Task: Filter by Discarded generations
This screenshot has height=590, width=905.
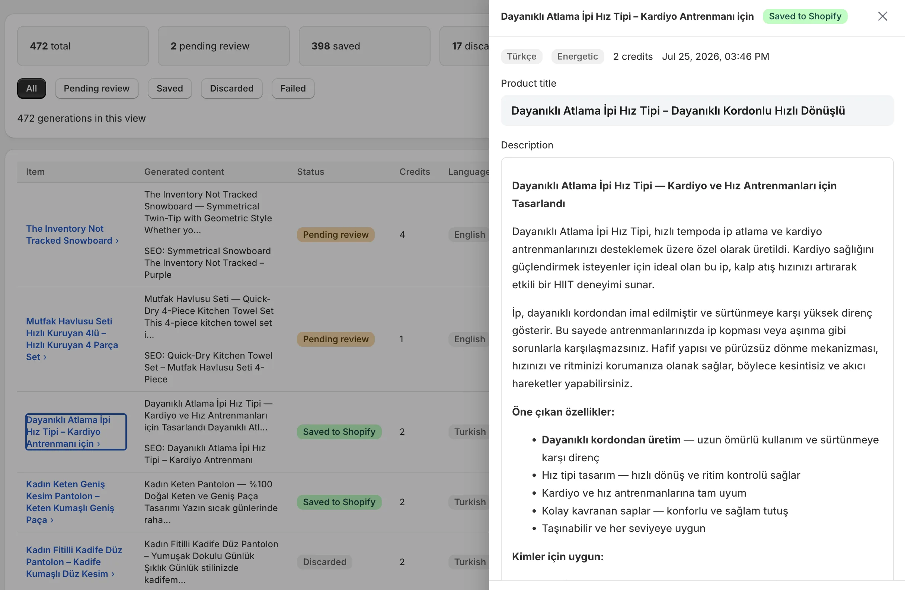Action: [x=231, y=89]
